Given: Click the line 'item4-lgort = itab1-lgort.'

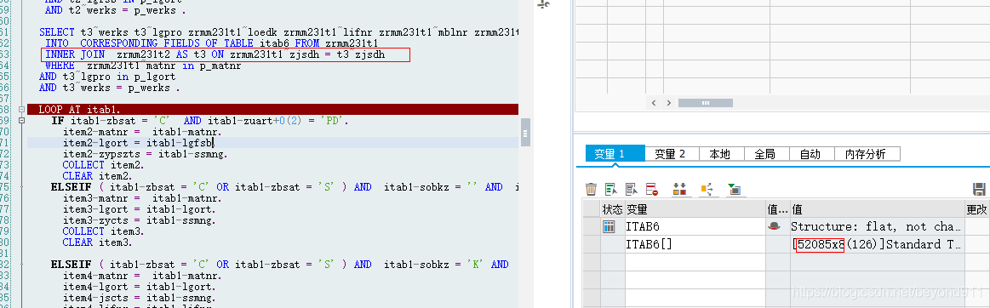Looking at the screenshot, I should pos(140,287).
